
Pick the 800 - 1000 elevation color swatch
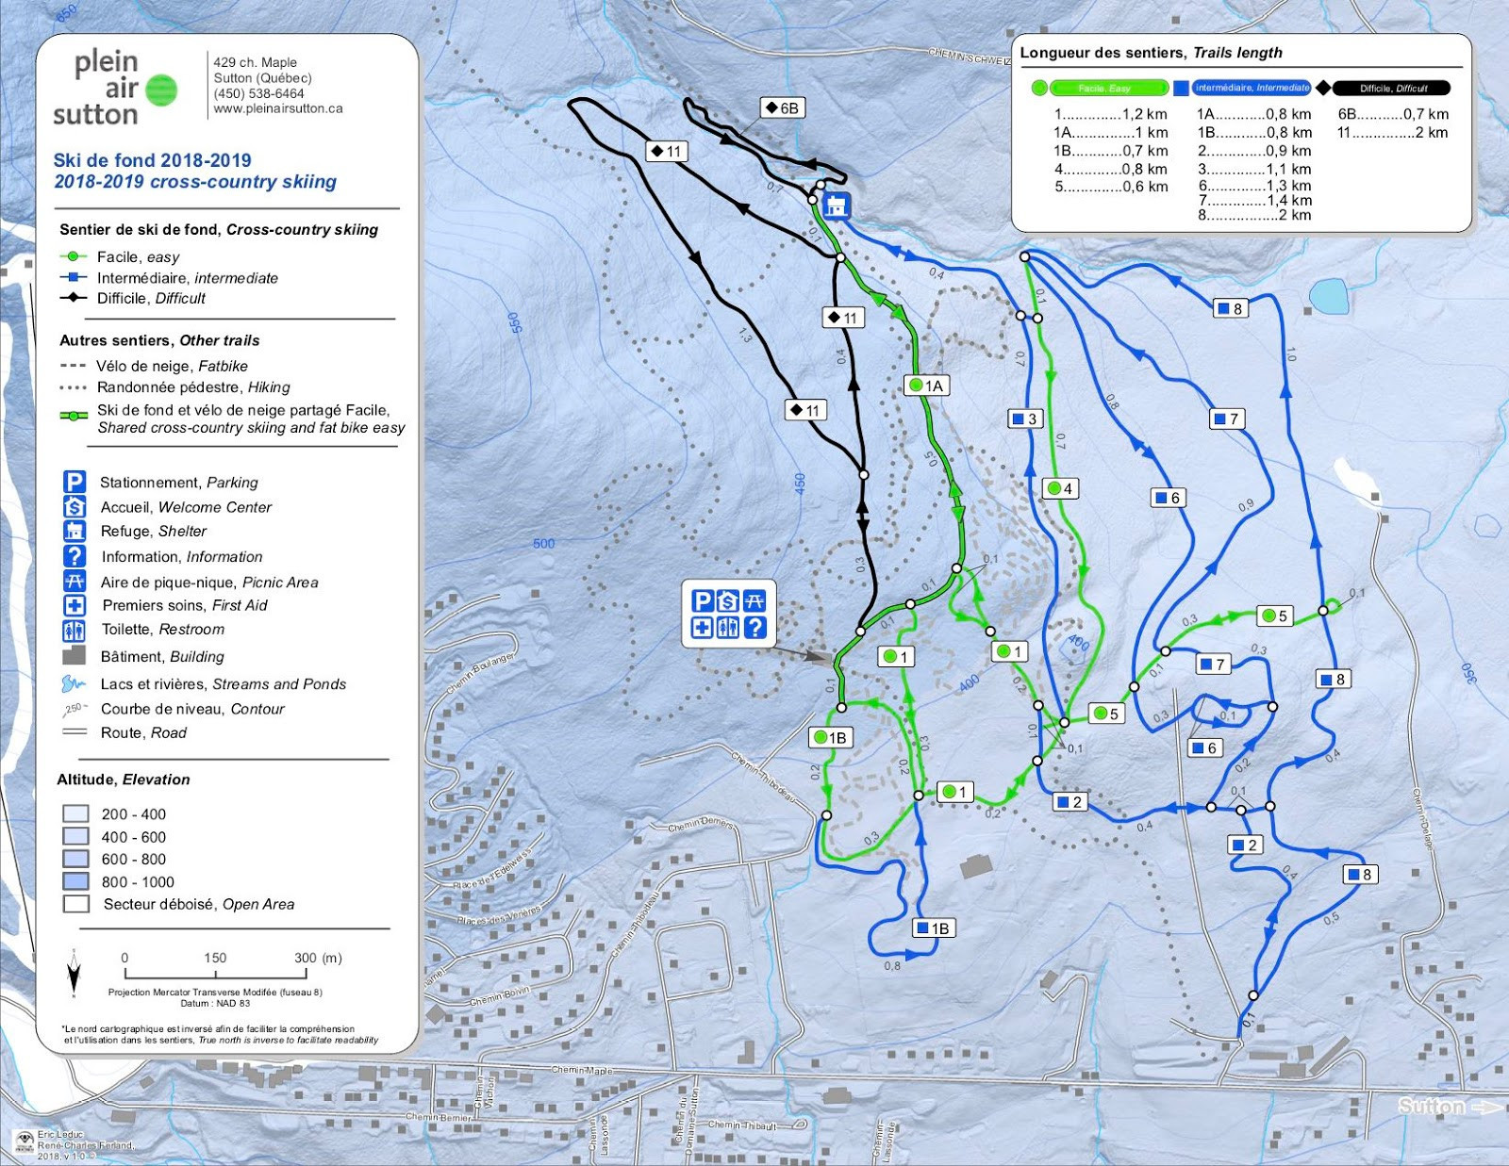coord(75,881)
